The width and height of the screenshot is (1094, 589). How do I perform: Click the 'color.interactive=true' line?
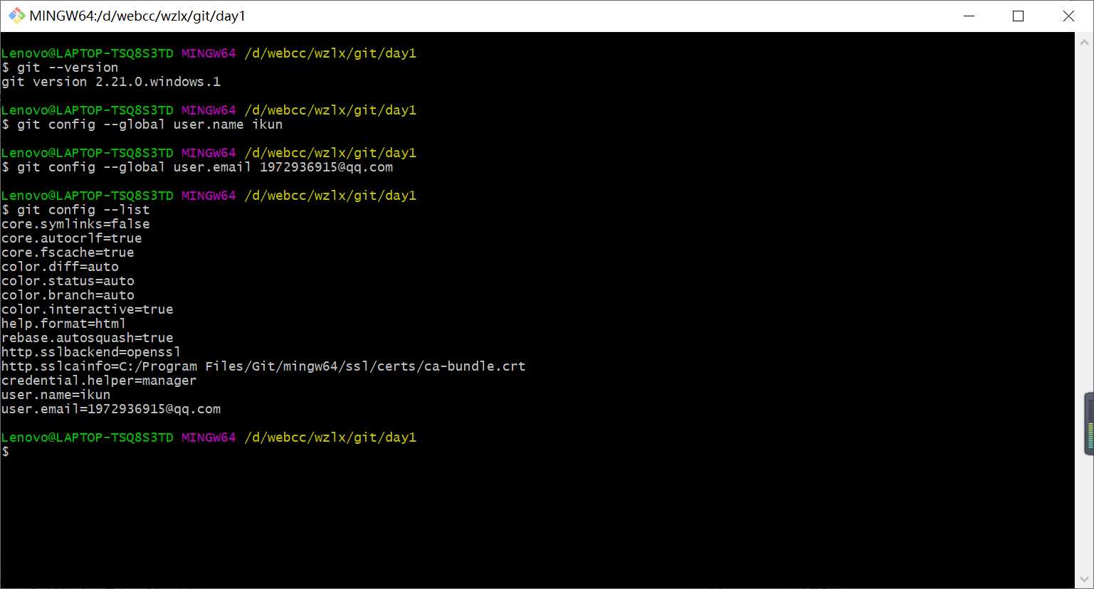pyautogui.click(x=88, y=309)
